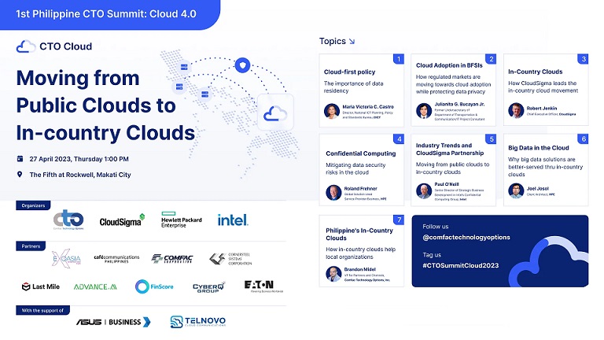Click the number 4 badge on Confidential Computing
The width and height of the screenshot is (604, 340).
point(399,139)
